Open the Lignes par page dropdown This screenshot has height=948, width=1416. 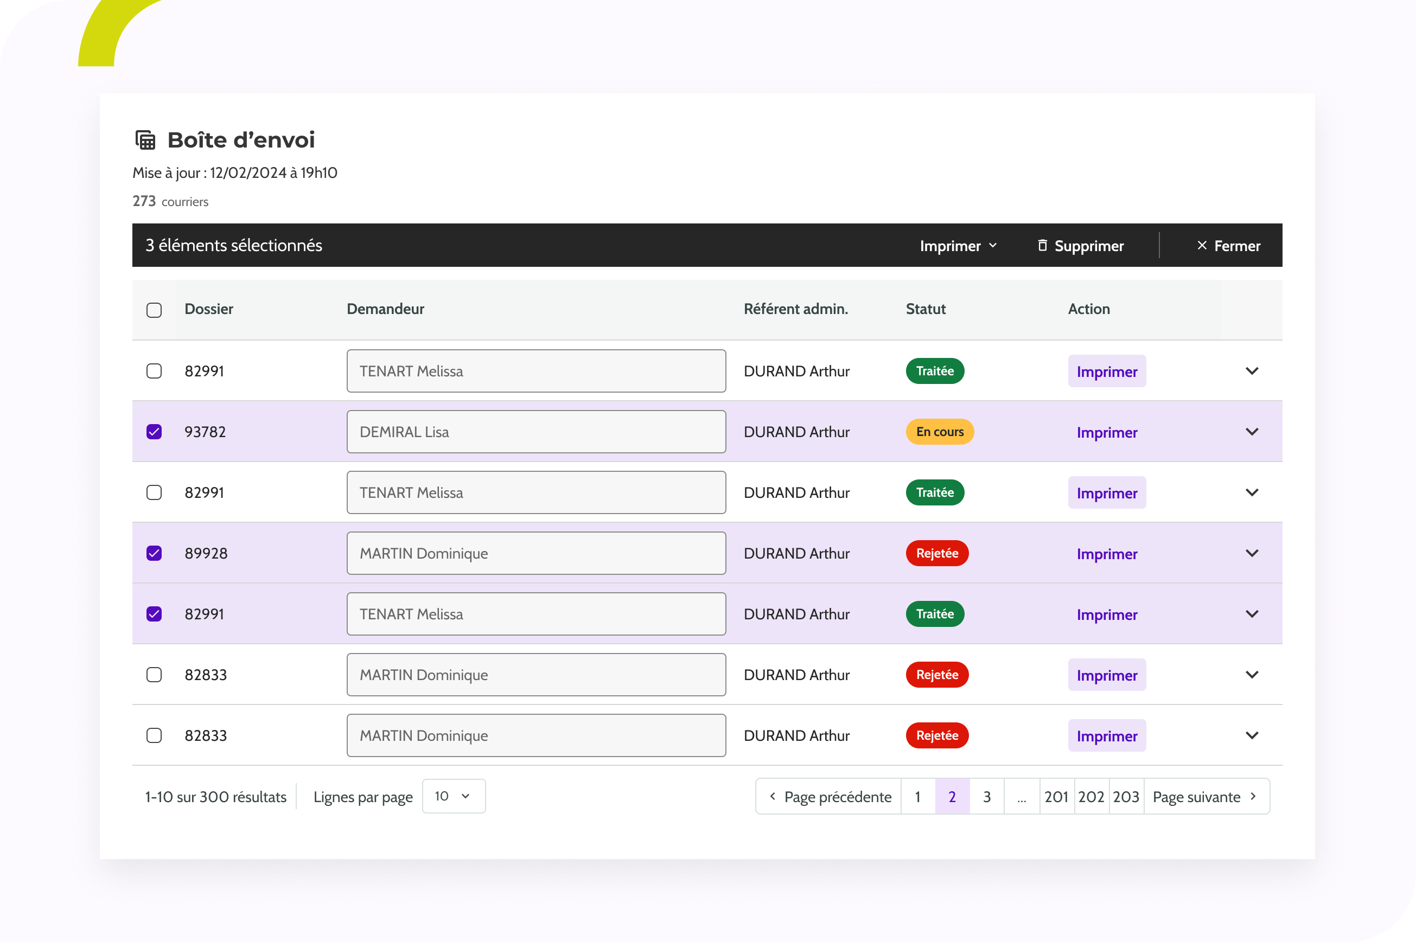click(x=453, y=796)
